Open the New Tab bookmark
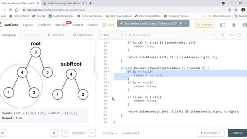The width and height of the screenshot is (247, 139). (x=39, y=16)
